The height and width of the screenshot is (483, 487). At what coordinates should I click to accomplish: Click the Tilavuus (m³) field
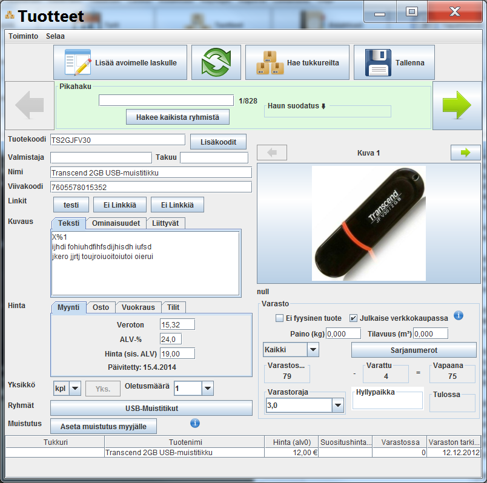pos(431,333)
